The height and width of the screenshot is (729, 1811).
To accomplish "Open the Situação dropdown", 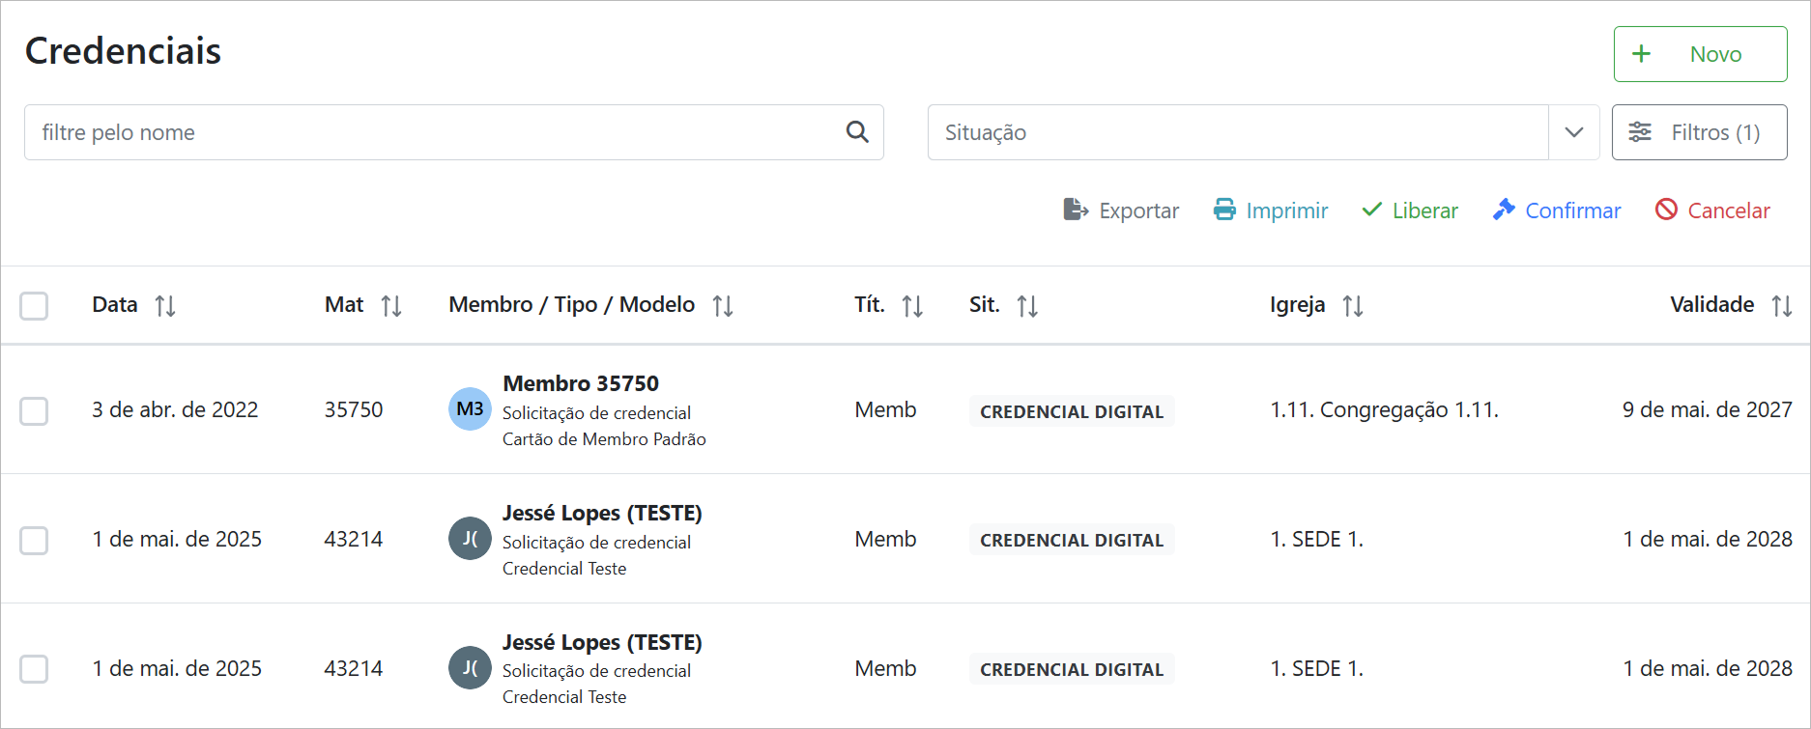I will click(x=1237, y=132).
